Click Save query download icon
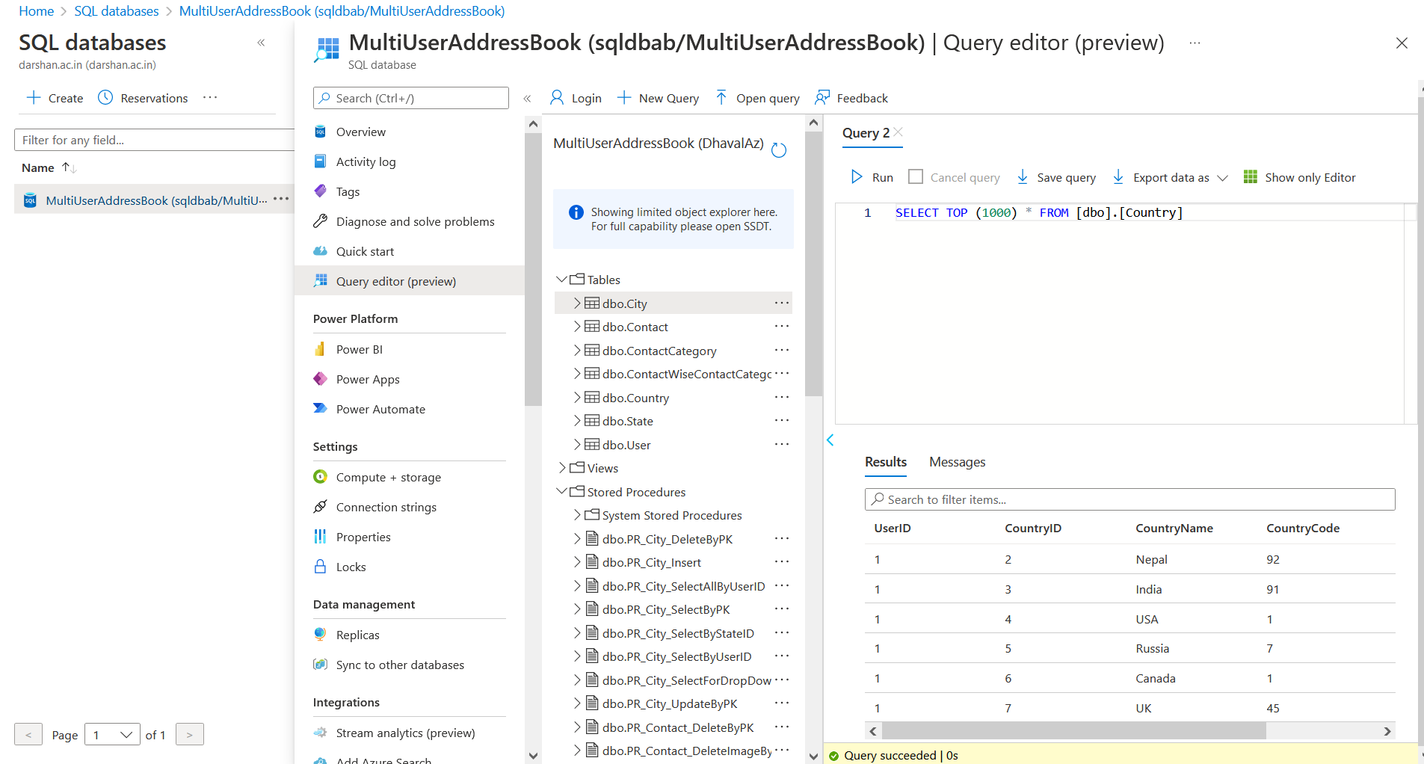 (x=1023, y=176)
